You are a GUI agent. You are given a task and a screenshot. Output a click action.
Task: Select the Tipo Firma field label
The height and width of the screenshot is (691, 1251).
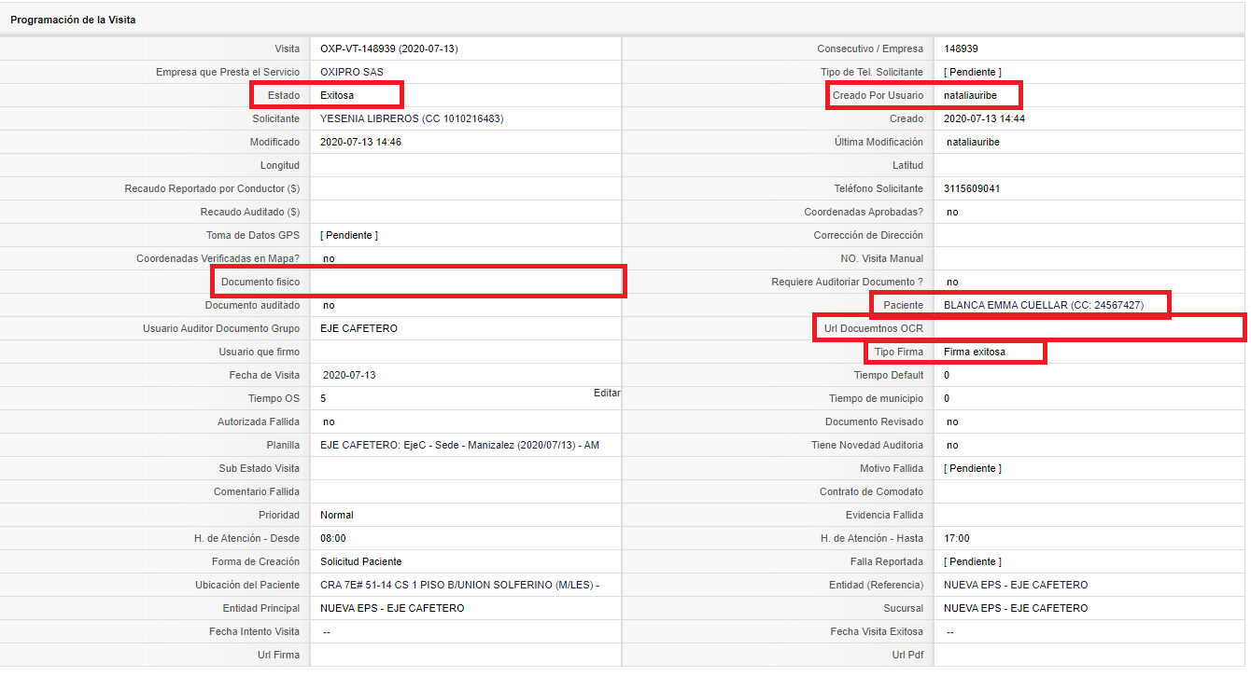(899, 352)
